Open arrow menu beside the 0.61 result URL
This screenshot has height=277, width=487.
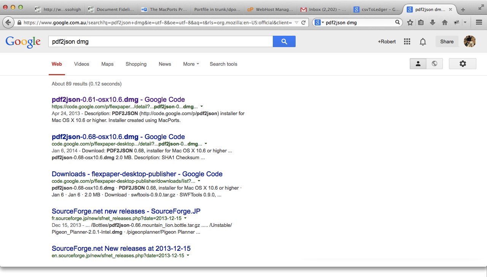click(x=202, y=107)
